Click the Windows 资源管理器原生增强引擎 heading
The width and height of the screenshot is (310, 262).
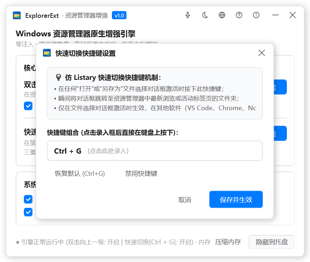tap(76, 34)
